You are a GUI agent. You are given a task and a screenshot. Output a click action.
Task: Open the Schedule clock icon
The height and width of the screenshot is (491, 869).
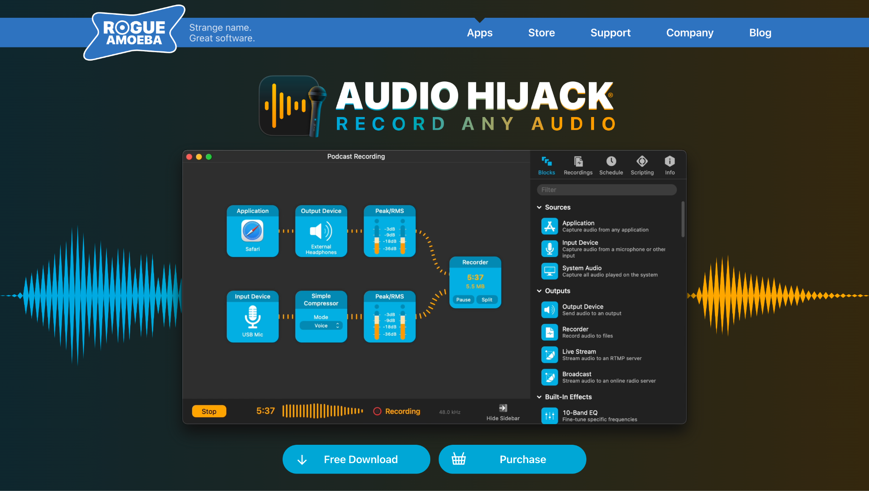611,162
